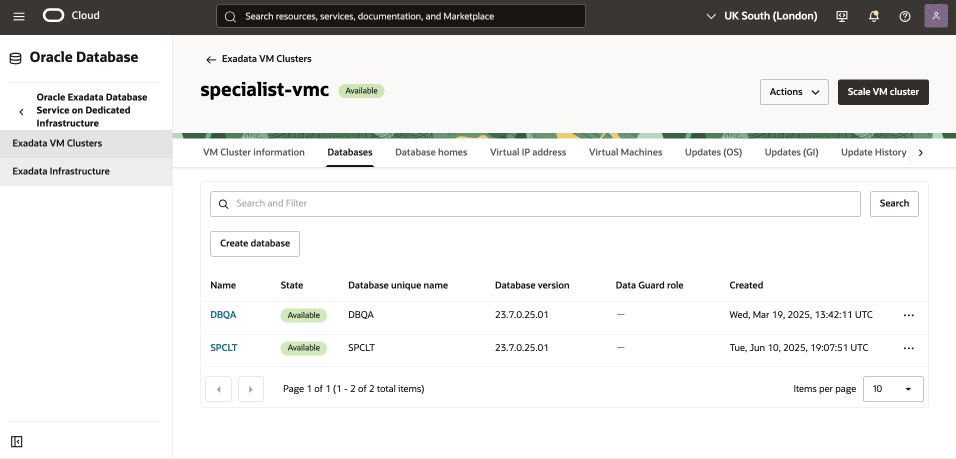Focus the Search and Filter field
The width and height of the screenshot is (956, 459).
pos(535,204)
